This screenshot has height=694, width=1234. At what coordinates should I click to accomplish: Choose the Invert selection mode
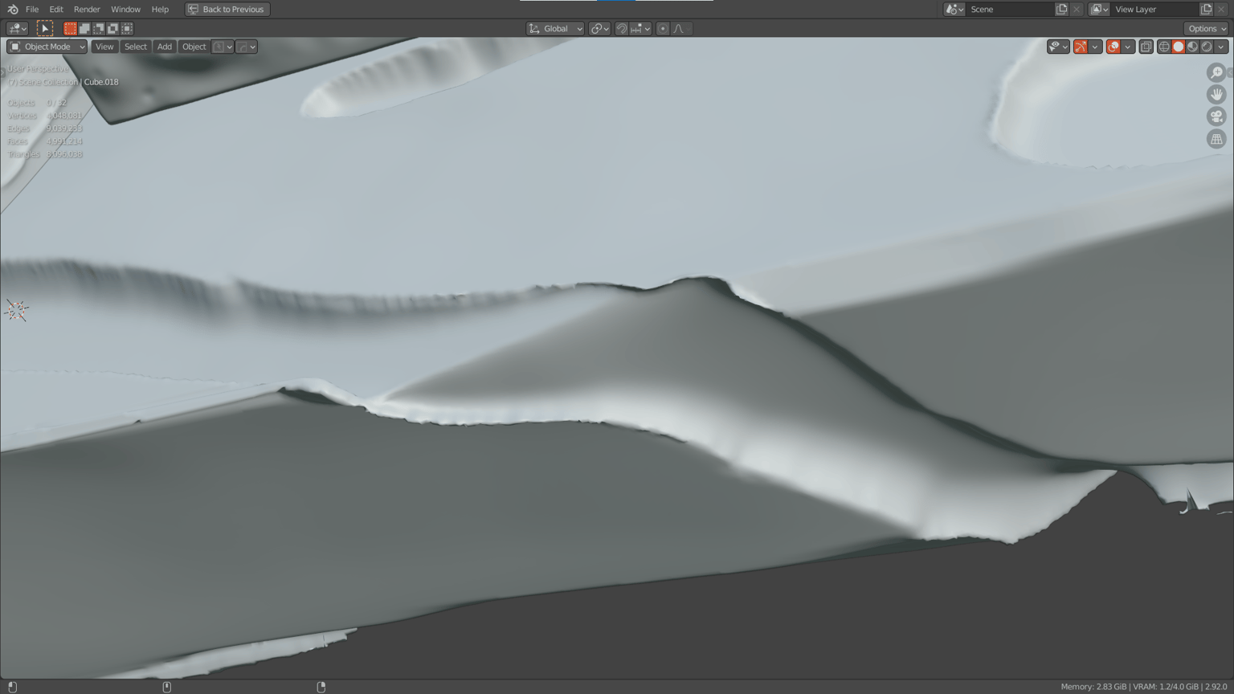coord(112,28)
